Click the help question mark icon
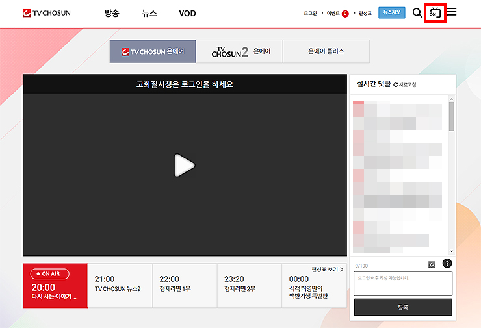 pos(447,263)
